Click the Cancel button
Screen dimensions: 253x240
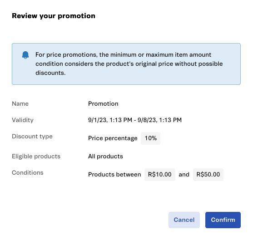[184, 220]
